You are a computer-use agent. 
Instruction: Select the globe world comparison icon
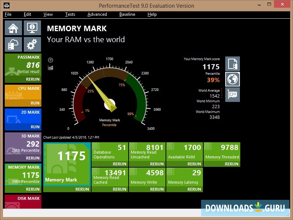point(232,79)
